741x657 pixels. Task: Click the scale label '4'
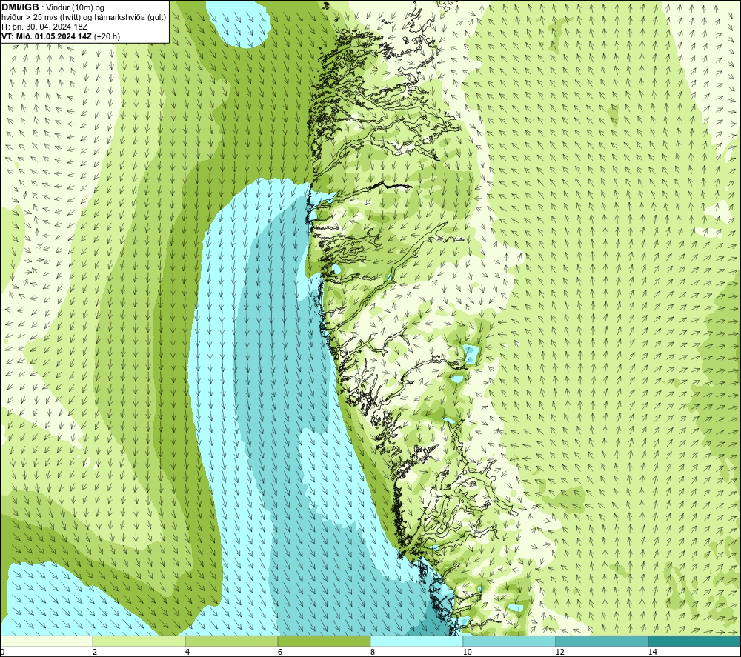187,652
